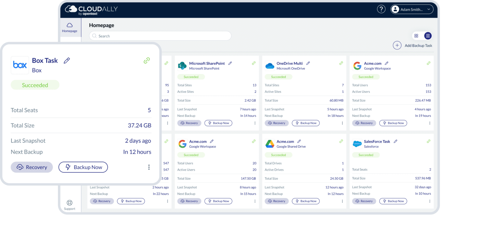Switch to list view layout
This screenshot has height=227, width=479.
428,36
